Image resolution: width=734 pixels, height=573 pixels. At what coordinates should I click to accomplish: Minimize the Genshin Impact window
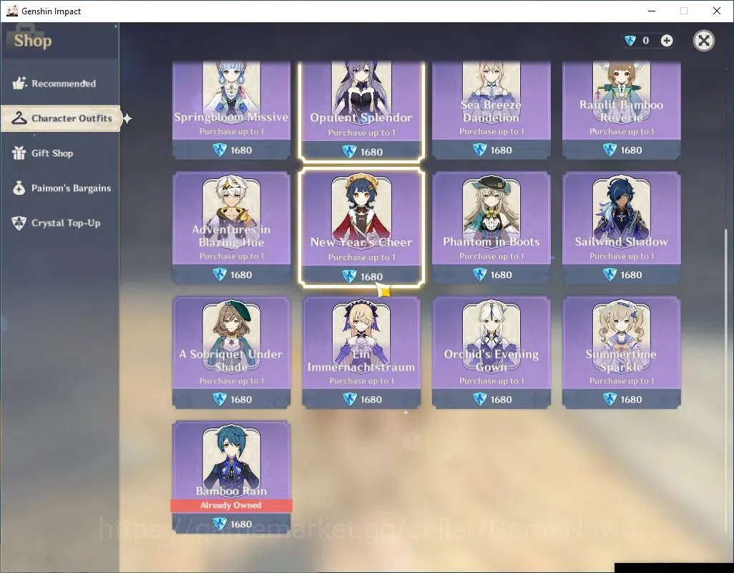pos(651,11)
